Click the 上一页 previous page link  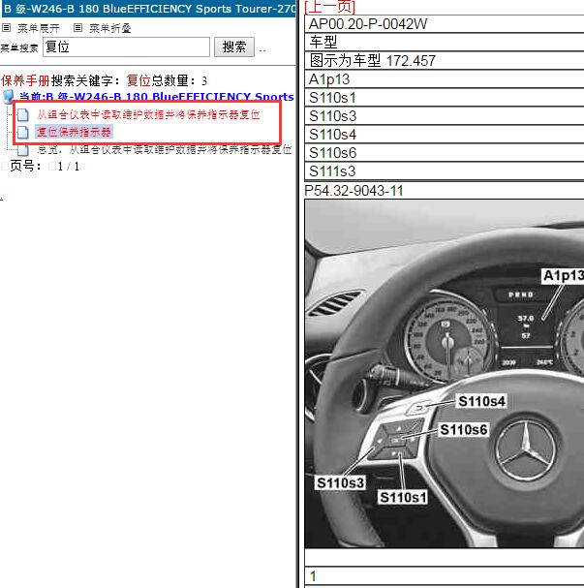point(330,7)
